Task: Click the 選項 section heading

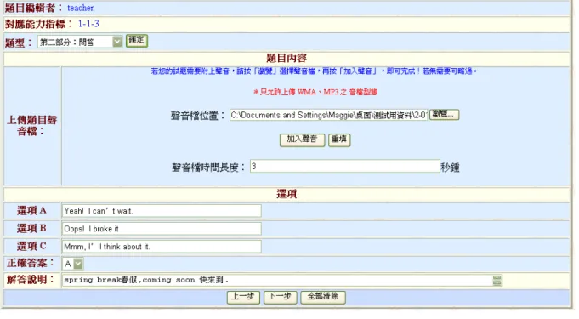Action: point(287,194)
